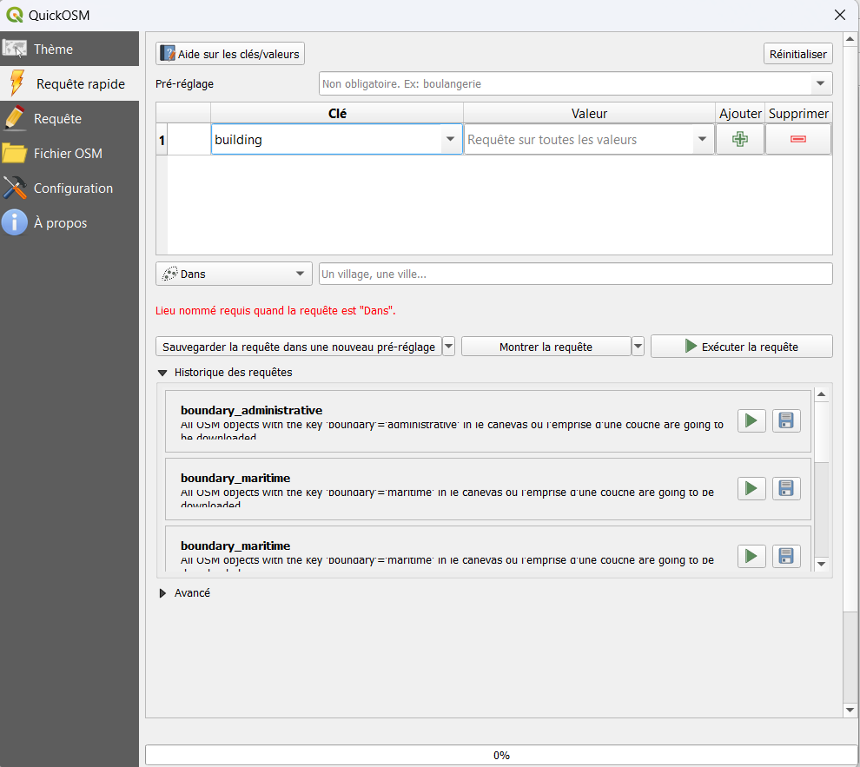Save the boundary_administrative history query
This screenshot has width=860, height=767.
786,420
